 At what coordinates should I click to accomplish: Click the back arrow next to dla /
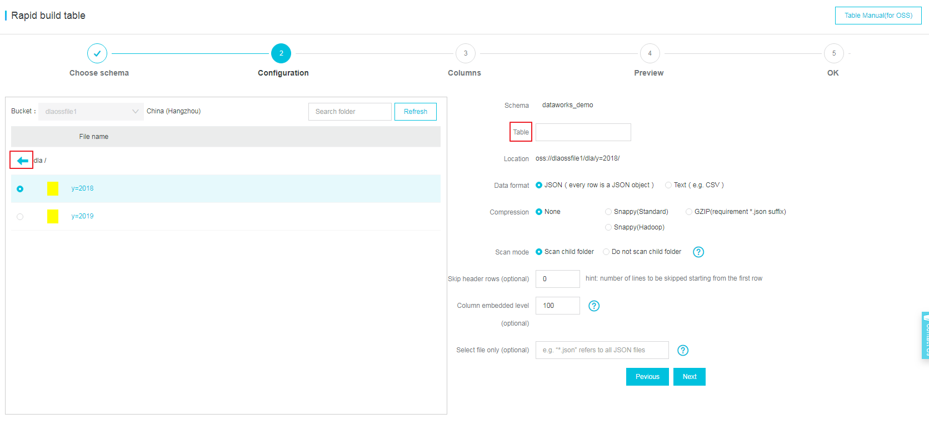point(22,161)
